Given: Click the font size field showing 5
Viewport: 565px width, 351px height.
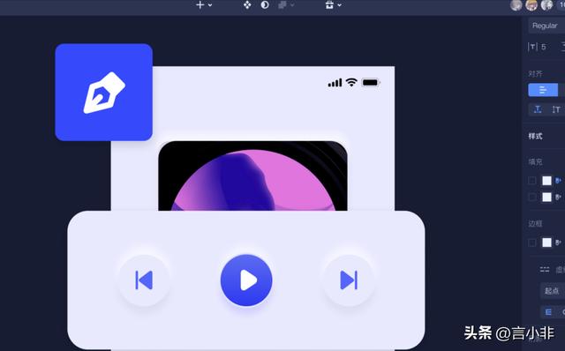Looking at the screenshot, I should click(540, 47).
